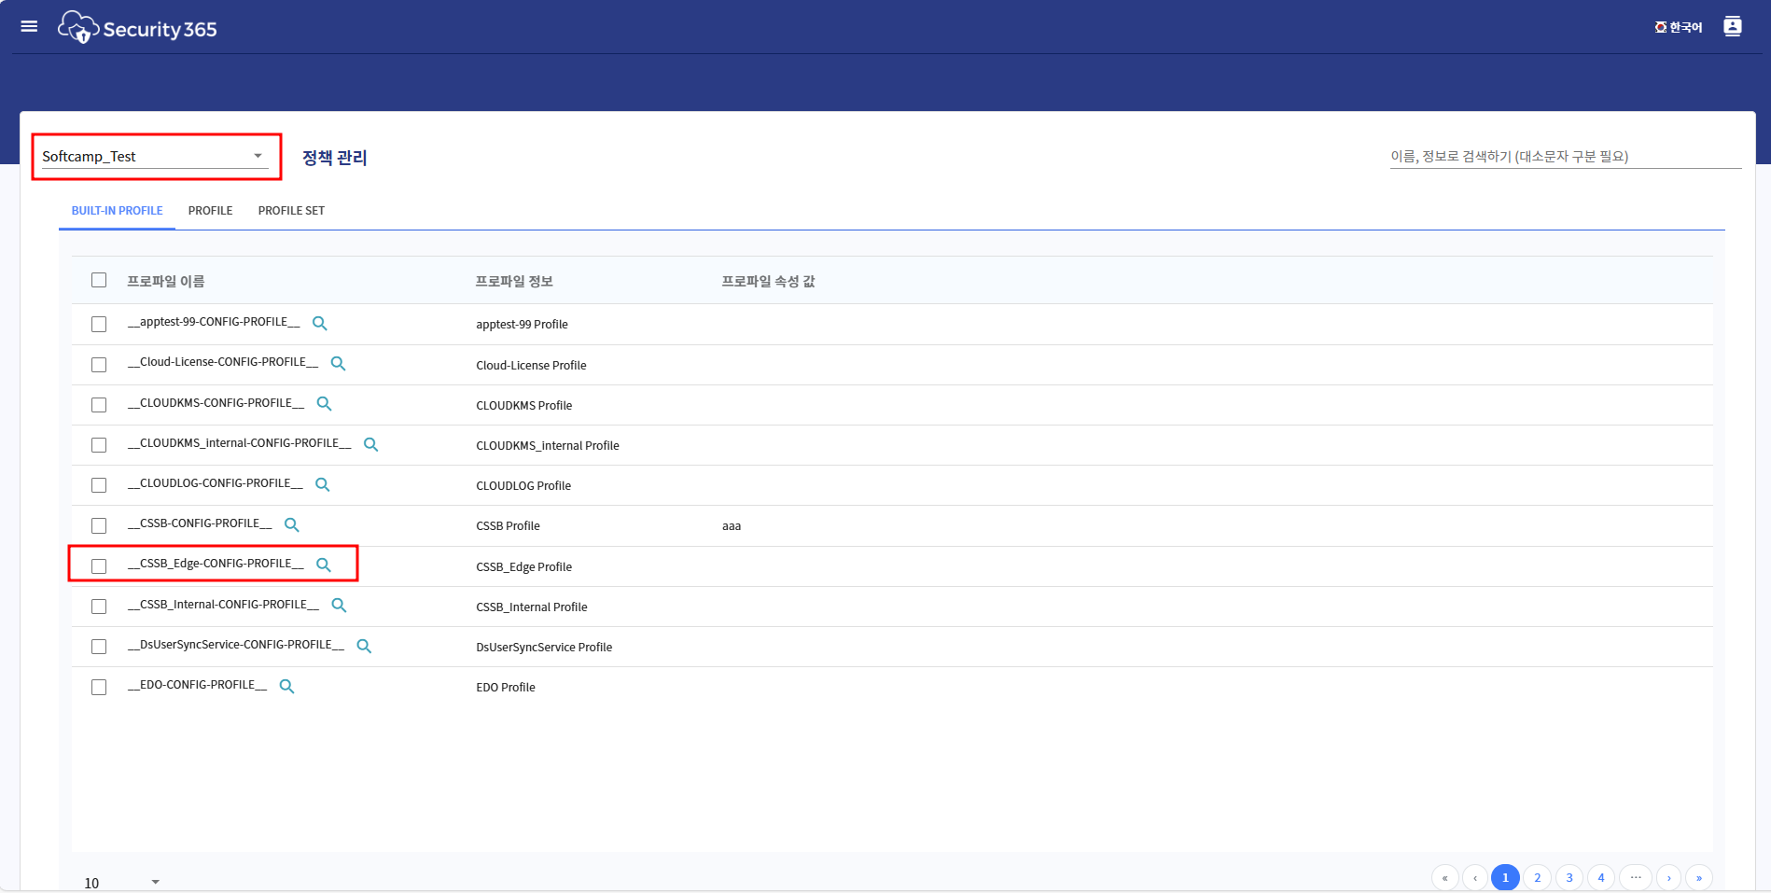Jump to the last page button

pos(1698,877)
